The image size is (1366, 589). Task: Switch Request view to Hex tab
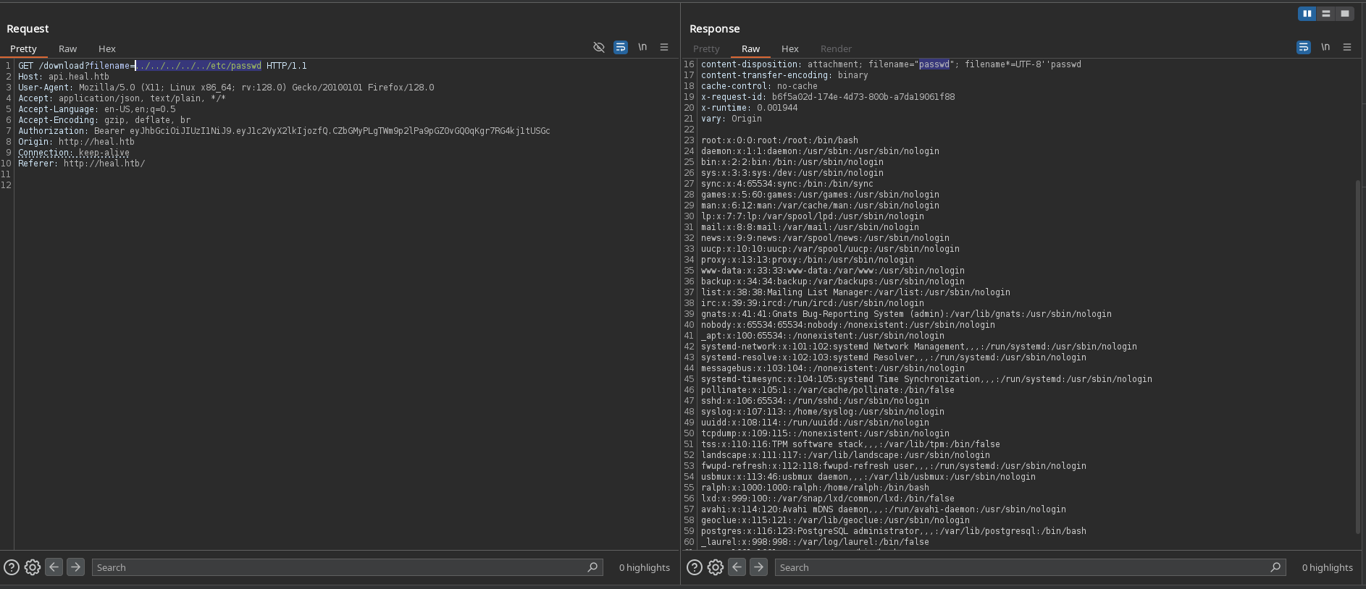(x=107, y=48)
